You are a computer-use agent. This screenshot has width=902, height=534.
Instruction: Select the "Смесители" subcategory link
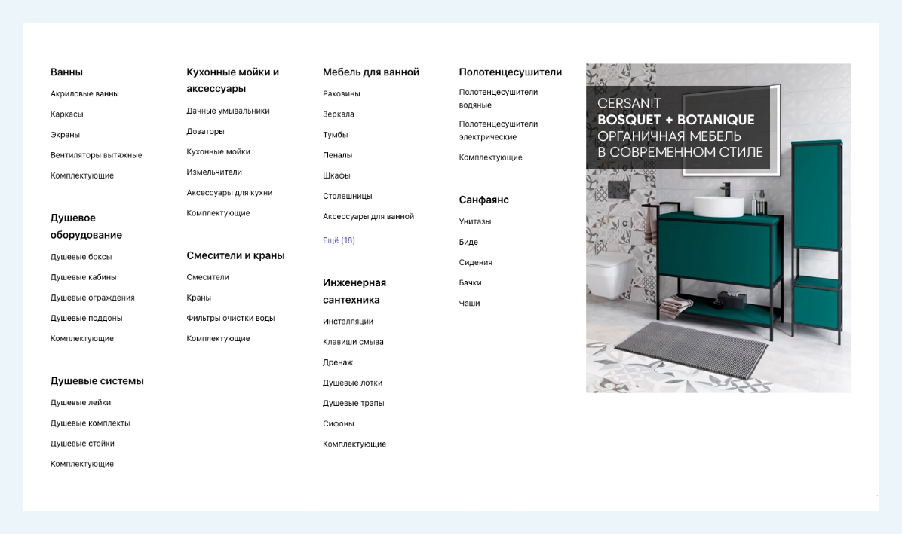click(x=207, y=277)
